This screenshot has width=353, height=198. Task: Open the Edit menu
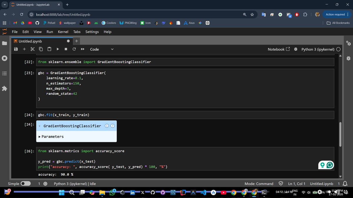(x=26, y=32)
